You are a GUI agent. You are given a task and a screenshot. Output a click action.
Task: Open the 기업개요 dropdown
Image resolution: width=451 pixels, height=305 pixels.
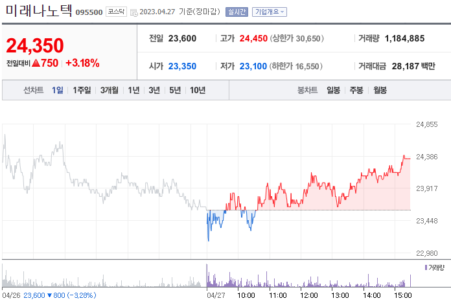click(270, 12)
